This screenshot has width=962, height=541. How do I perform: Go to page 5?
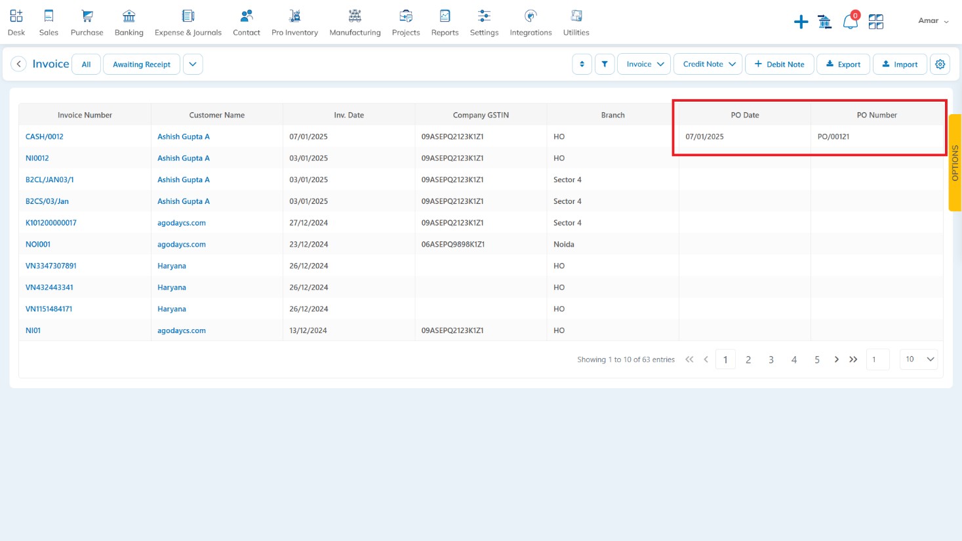[817, 359]
